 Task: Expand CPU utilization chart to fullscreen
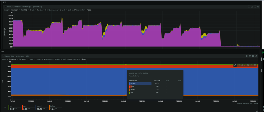(254, 7)
